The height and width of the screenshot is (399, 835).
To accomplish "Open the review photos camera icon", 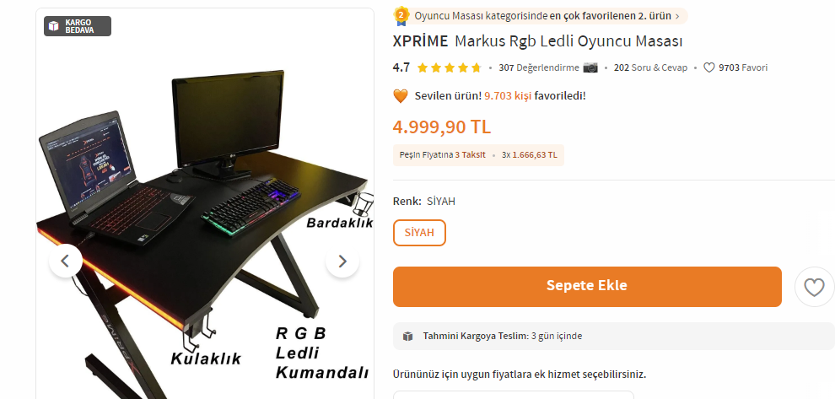I will tap(590, 67).
